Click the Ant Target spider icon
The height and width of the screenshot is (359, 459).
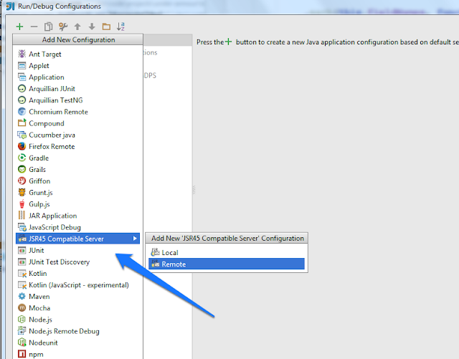point(22,54)
